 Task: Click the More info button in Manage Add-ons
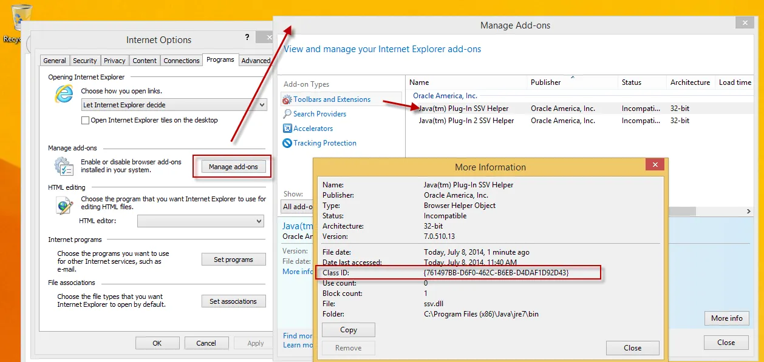(726, 318)
